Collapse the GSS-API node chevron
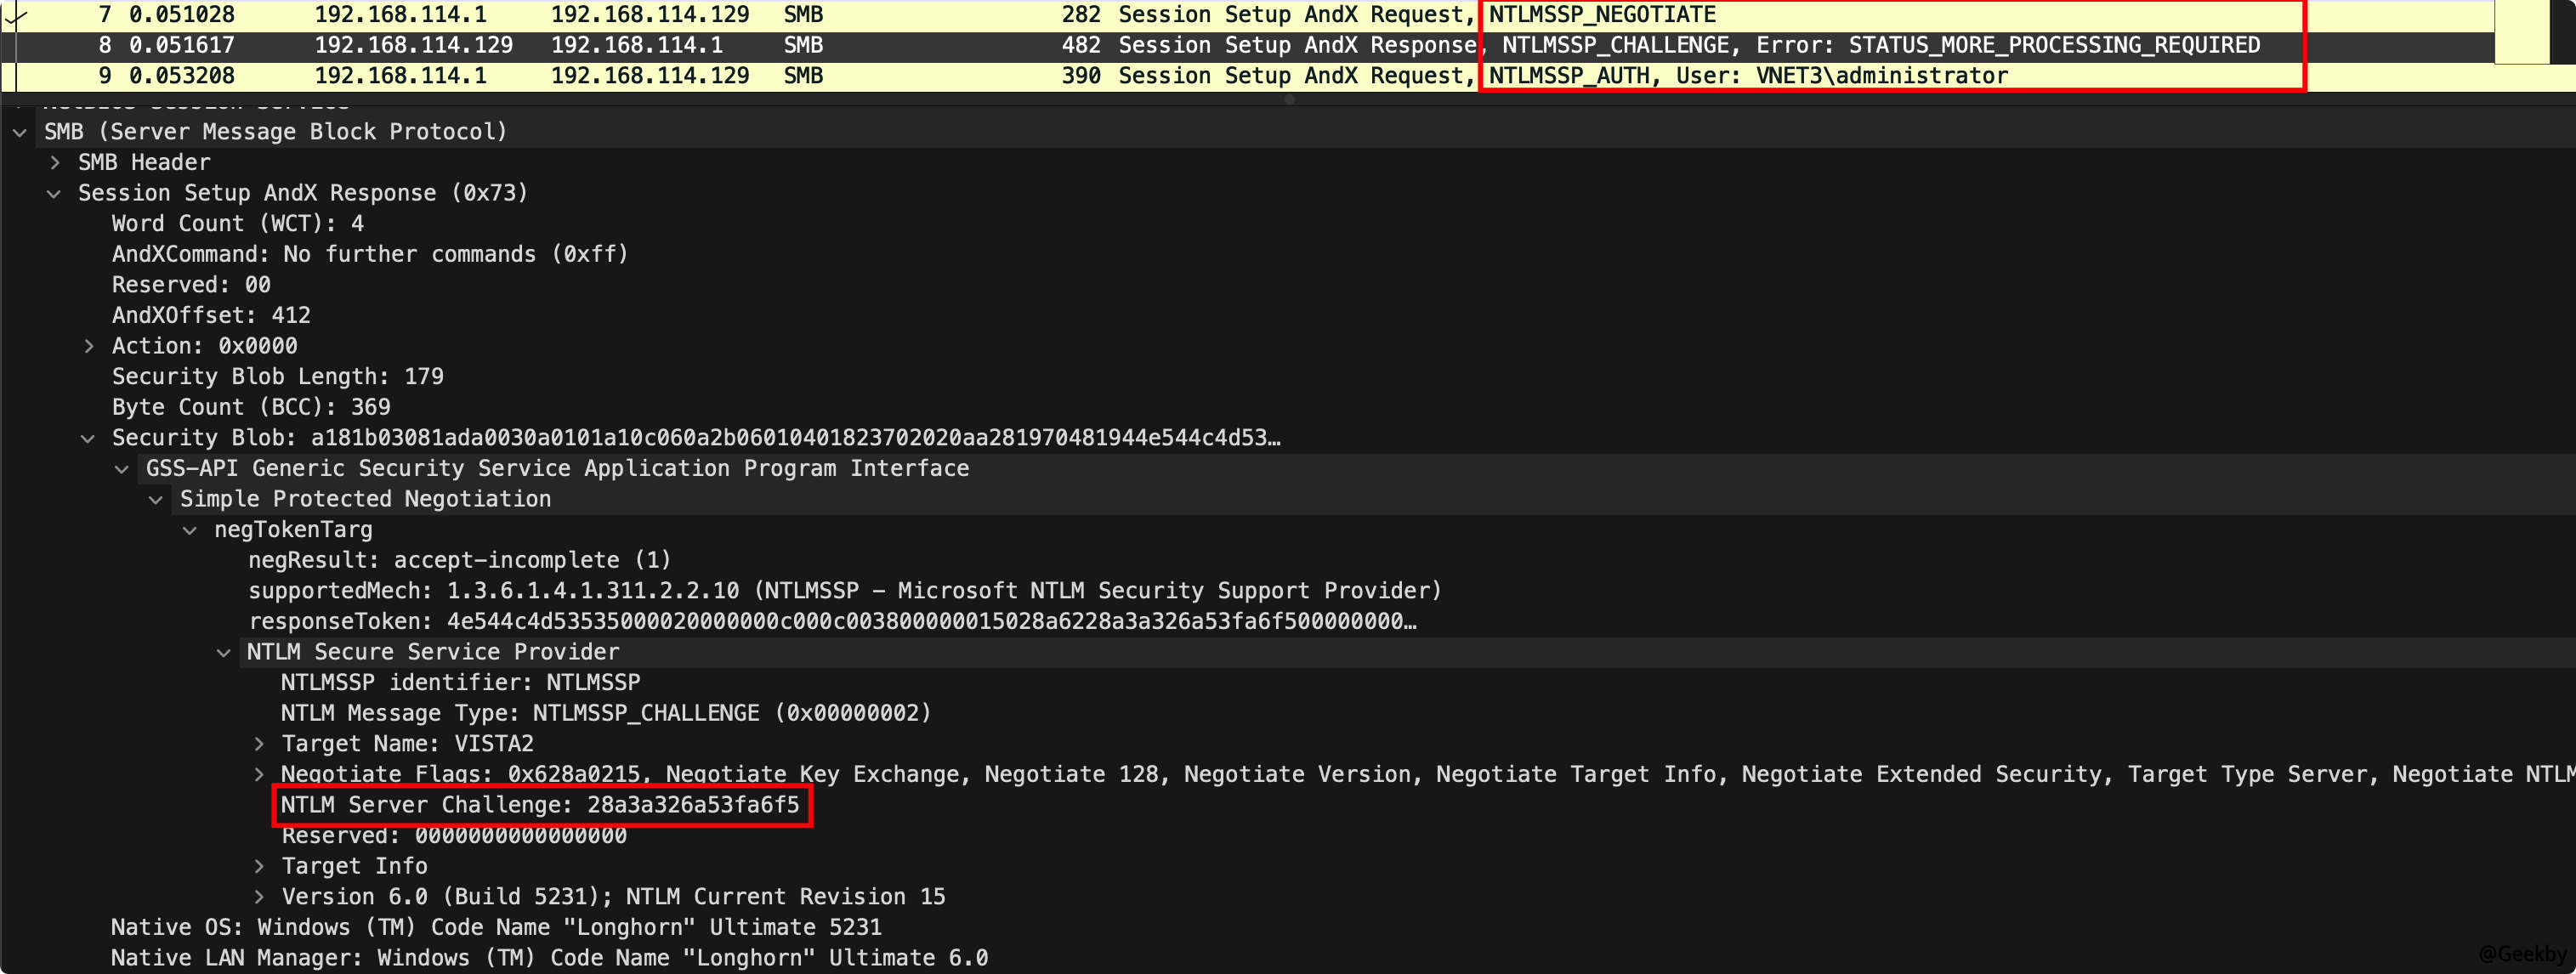Viewport: 2576px width, 974px height. point(122,469)
